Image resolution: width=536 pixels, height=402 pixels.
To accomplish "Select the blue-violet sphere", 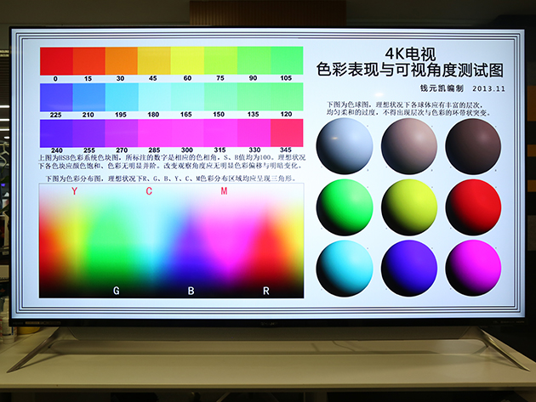I will 409,268.
